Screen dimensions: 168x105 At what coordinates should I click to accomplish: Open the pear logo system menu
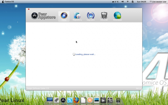[x=3, y=2]
